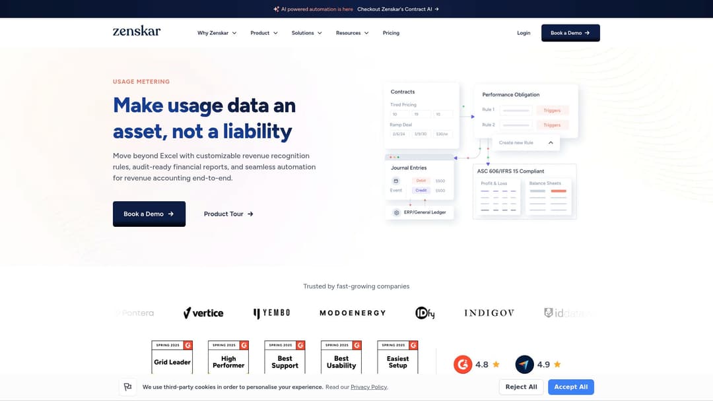Image resolution: width=713 pixels, height=401 pixels.
Task: Click the High Performer G2 badge
Action: pos(228,357)
